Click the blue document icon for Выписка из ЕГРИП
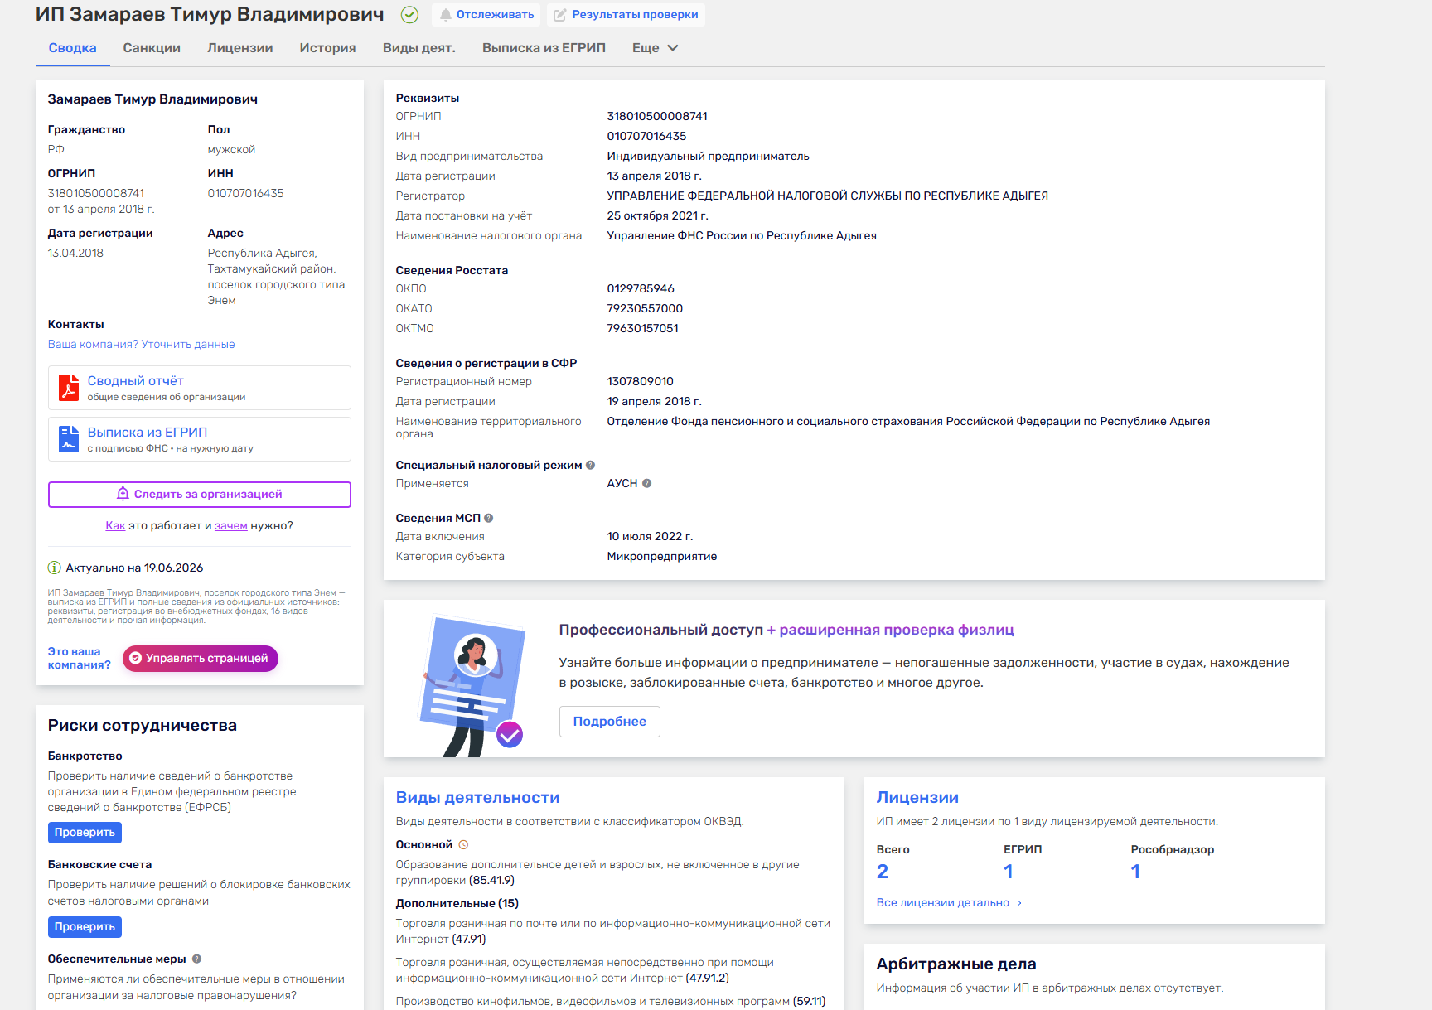Screen dimensions: 1432x1010 tap(69, 439)
